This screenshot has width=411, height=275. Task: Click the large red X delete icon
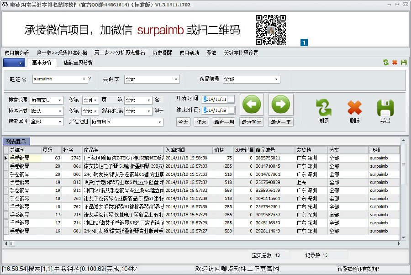[354, 108]
